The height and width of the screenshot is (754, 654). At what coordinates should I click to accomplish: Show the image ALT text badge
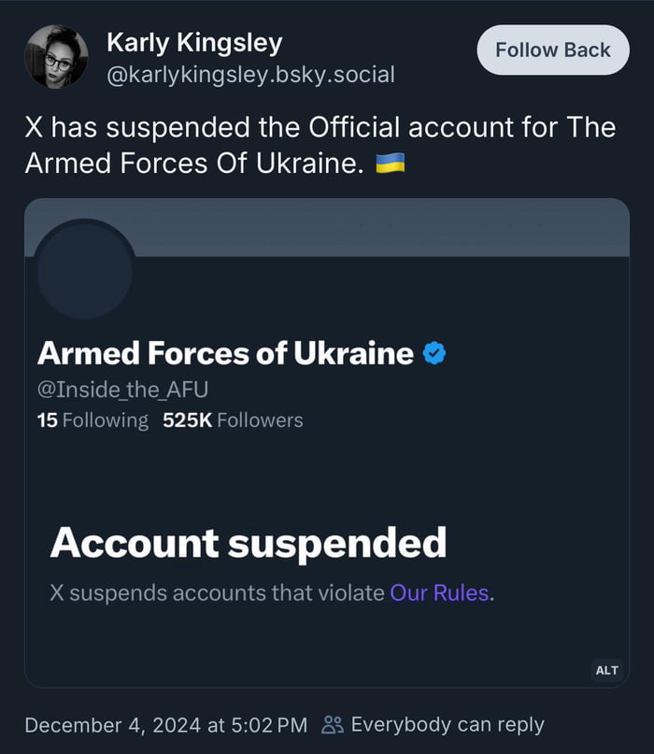pyautogui.click(x=606, y=670)
